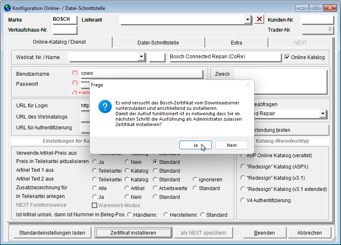The width and height of the screenshot is (341, 245).
Task: Select Ja for In Teilekartei anlegen
Action: click(94, 197)
